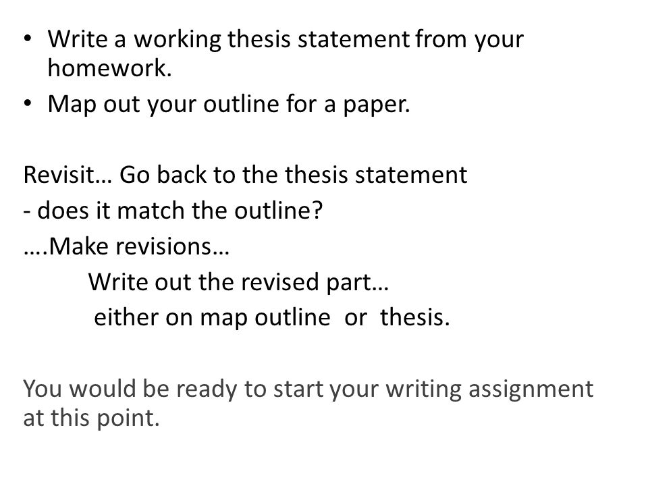Click the word 'homework.'
This screenshot has height=486, width=648.
[x=109, y=67]
